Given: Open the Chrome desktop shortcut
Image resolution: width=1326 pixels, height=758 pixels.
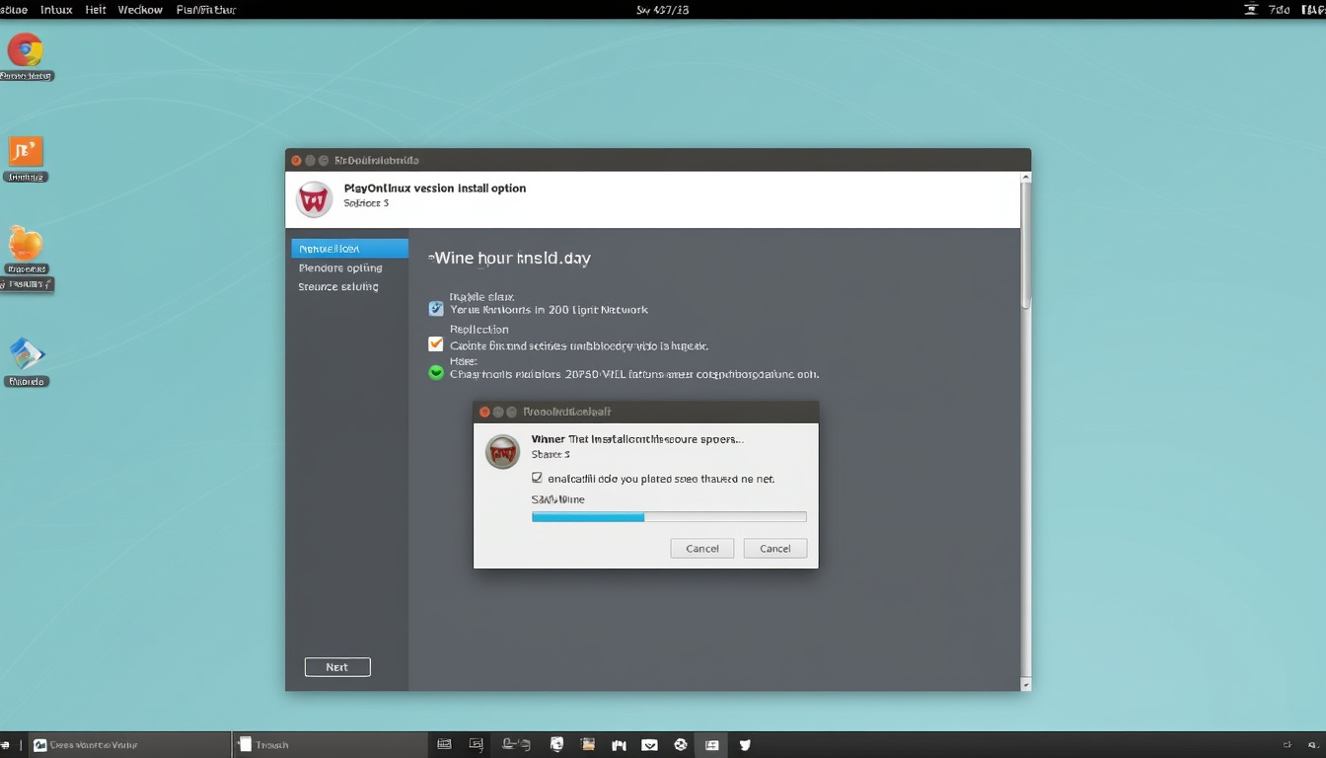Looking at the screenshot, I should (26, 50).
